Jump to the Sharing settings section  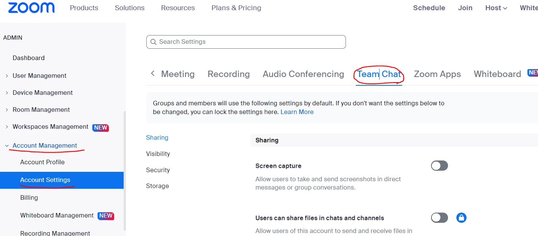(x=157, y=137)
